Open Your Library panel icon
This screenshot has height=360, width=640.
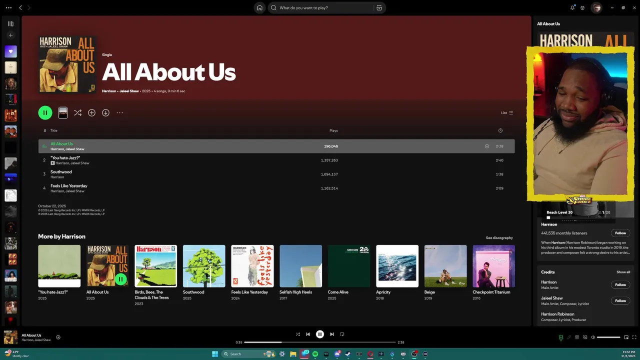click(x=10, y=23)
